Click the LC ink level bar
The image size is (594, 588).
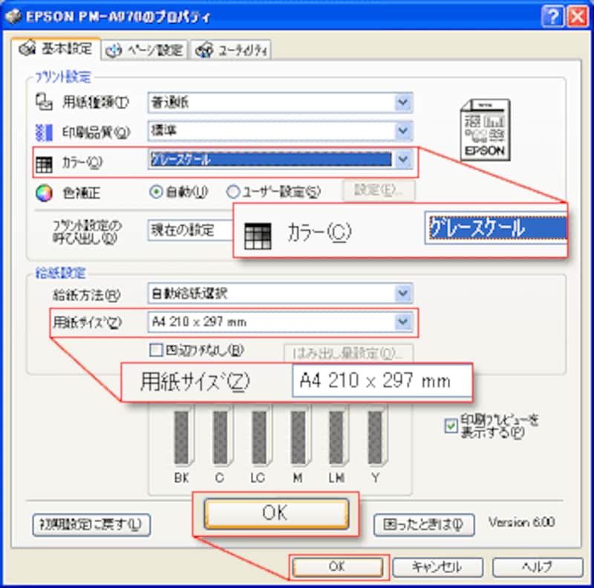pyautogui.click(x=259, y=437)
